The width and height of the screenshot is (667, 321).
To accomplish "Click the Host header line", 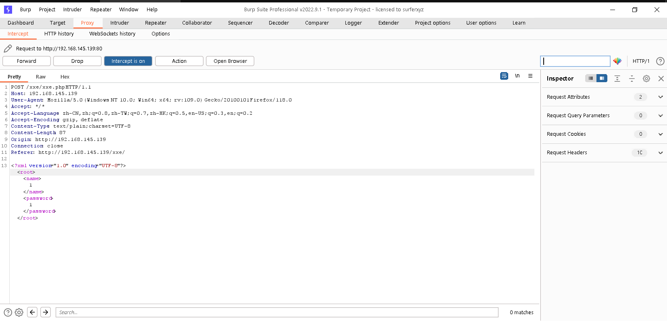I will click(x=44, y=93).
